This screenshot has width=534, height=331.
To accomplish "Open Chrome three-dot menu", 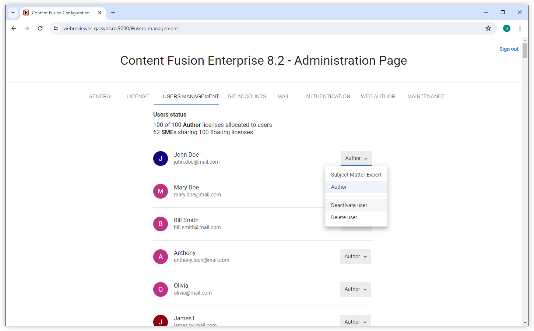I will 520,28.
